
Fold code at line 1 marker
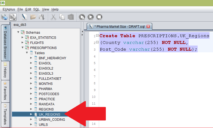click(x=97, y=36)
